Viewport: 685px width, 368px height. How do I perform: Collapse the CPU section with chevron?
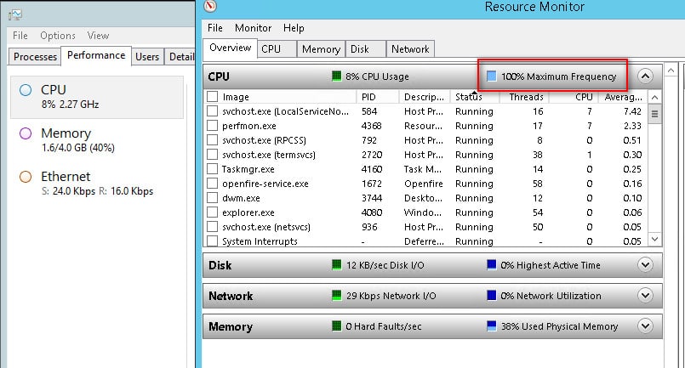(x=645, y=76)
